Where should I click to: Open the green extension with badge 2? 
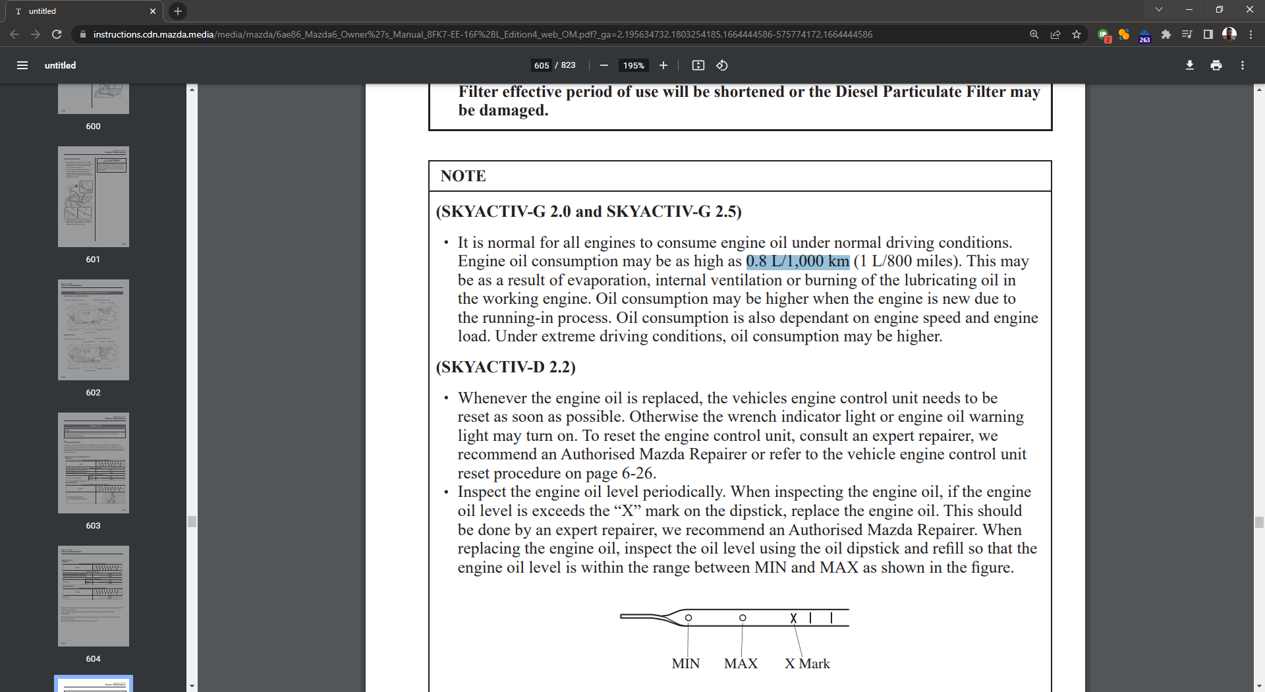click(1104, 35)
